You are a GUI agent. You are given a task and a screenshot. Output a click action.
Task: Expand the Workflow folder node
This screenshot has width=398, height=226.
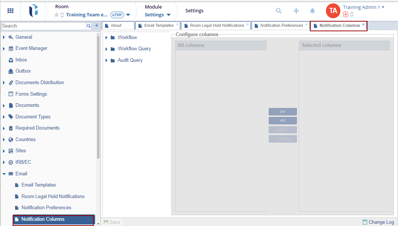coord(107,38)
